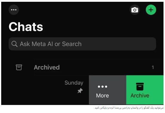Tap the grey More action background
This screenshot has width=165, height=113.
[x=107, y=90]
